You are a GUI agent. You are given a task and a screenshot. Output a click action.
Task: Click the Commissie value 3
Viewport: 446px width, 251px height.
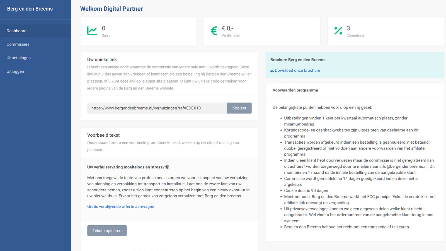pyautogui.click(x=348, y=28)
